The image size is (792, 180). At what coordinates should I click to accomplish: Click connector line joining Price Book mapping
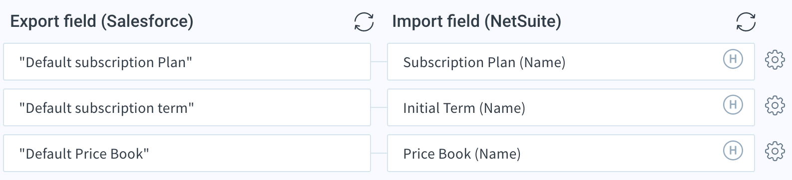(x=379, y=153)
